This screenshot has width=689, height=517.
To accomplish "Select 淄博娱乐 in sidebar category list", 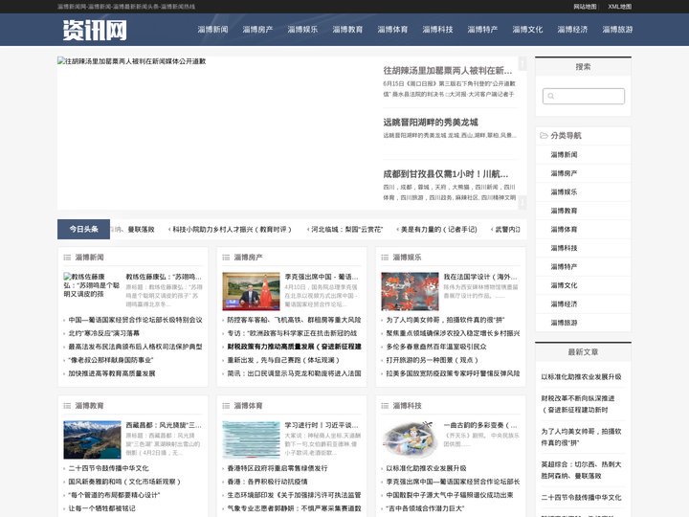I will (x=565, y=192).
